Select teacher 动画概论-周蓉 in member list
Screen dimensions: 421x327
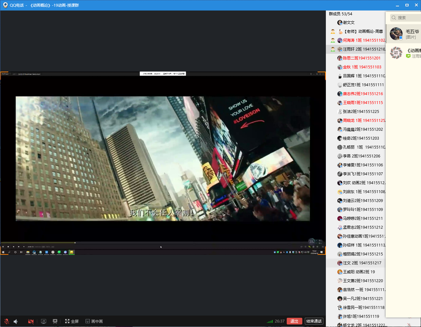click(363, 31)
